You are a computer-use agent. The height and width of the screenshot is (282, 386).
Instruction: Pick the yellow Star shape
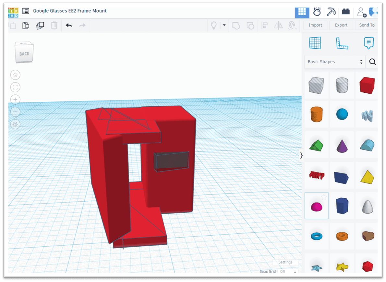[x=342, y=267]
